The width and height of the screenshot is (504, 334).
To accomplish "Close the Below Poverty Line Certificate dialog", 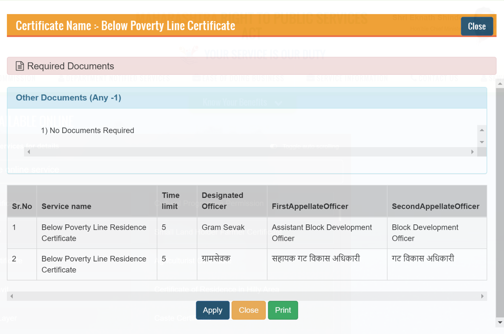I will (477, 26).
